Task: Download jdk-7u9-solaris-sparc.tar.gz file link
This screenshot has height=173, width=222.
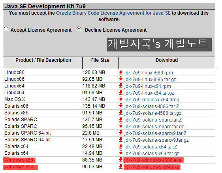Action: click(154, 126)
